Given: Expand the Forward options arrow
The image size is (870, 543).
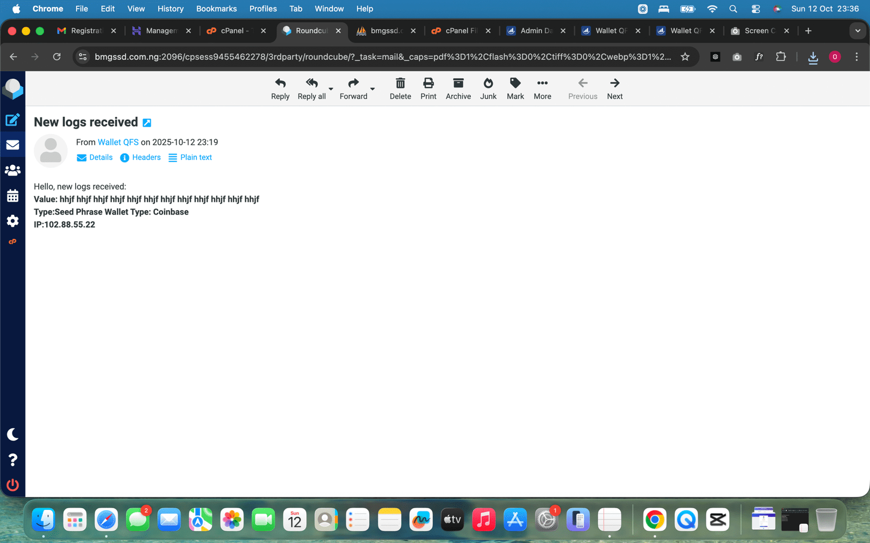Looking at the screenshot, I should (x=372, y=89).
